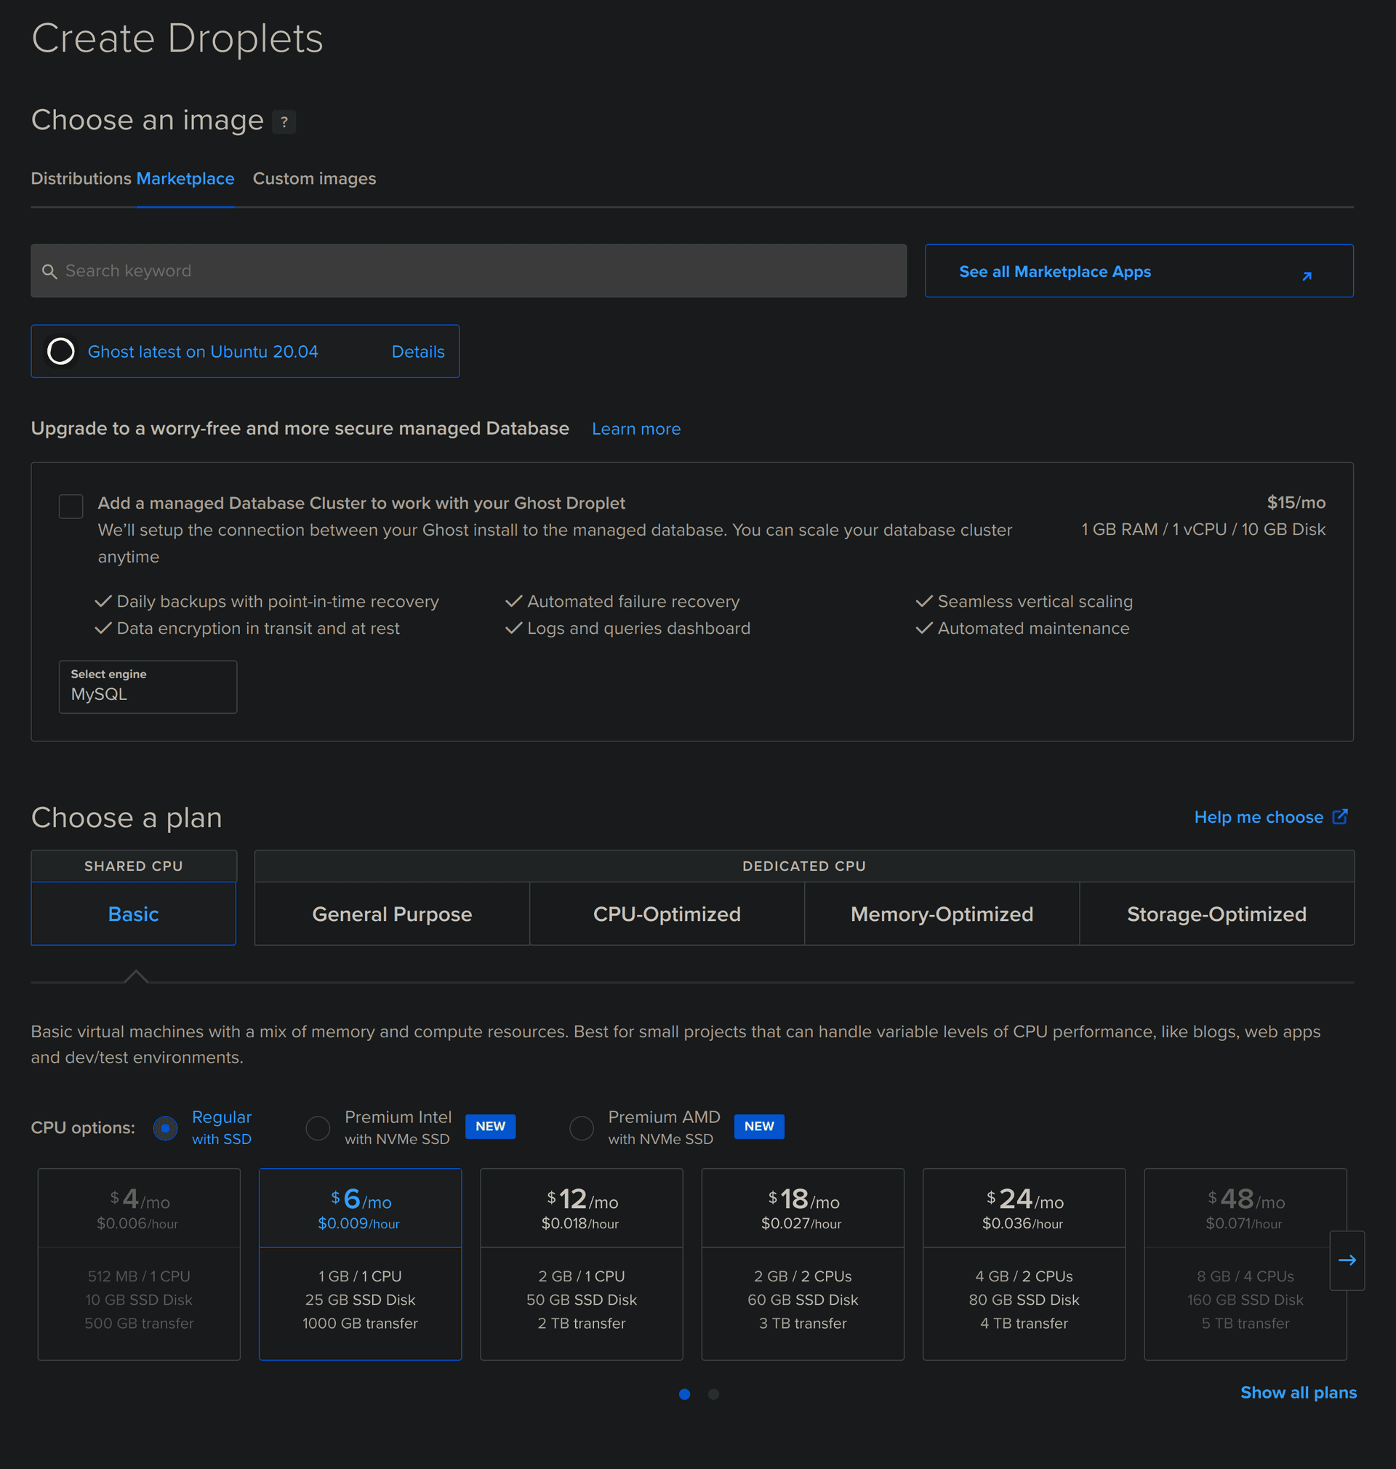Click the '1 GB RAM / 1 vCPU / 10 GB Disk' text
This screenshot has height=1469, width=1396.
1203,529
